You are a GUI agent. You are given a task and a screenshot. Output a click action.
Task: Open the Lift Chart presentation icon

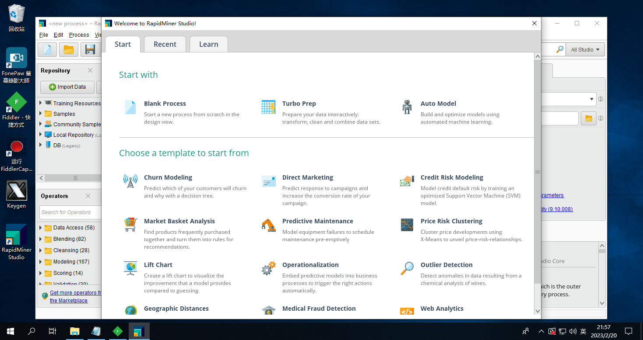click(130, 268)
